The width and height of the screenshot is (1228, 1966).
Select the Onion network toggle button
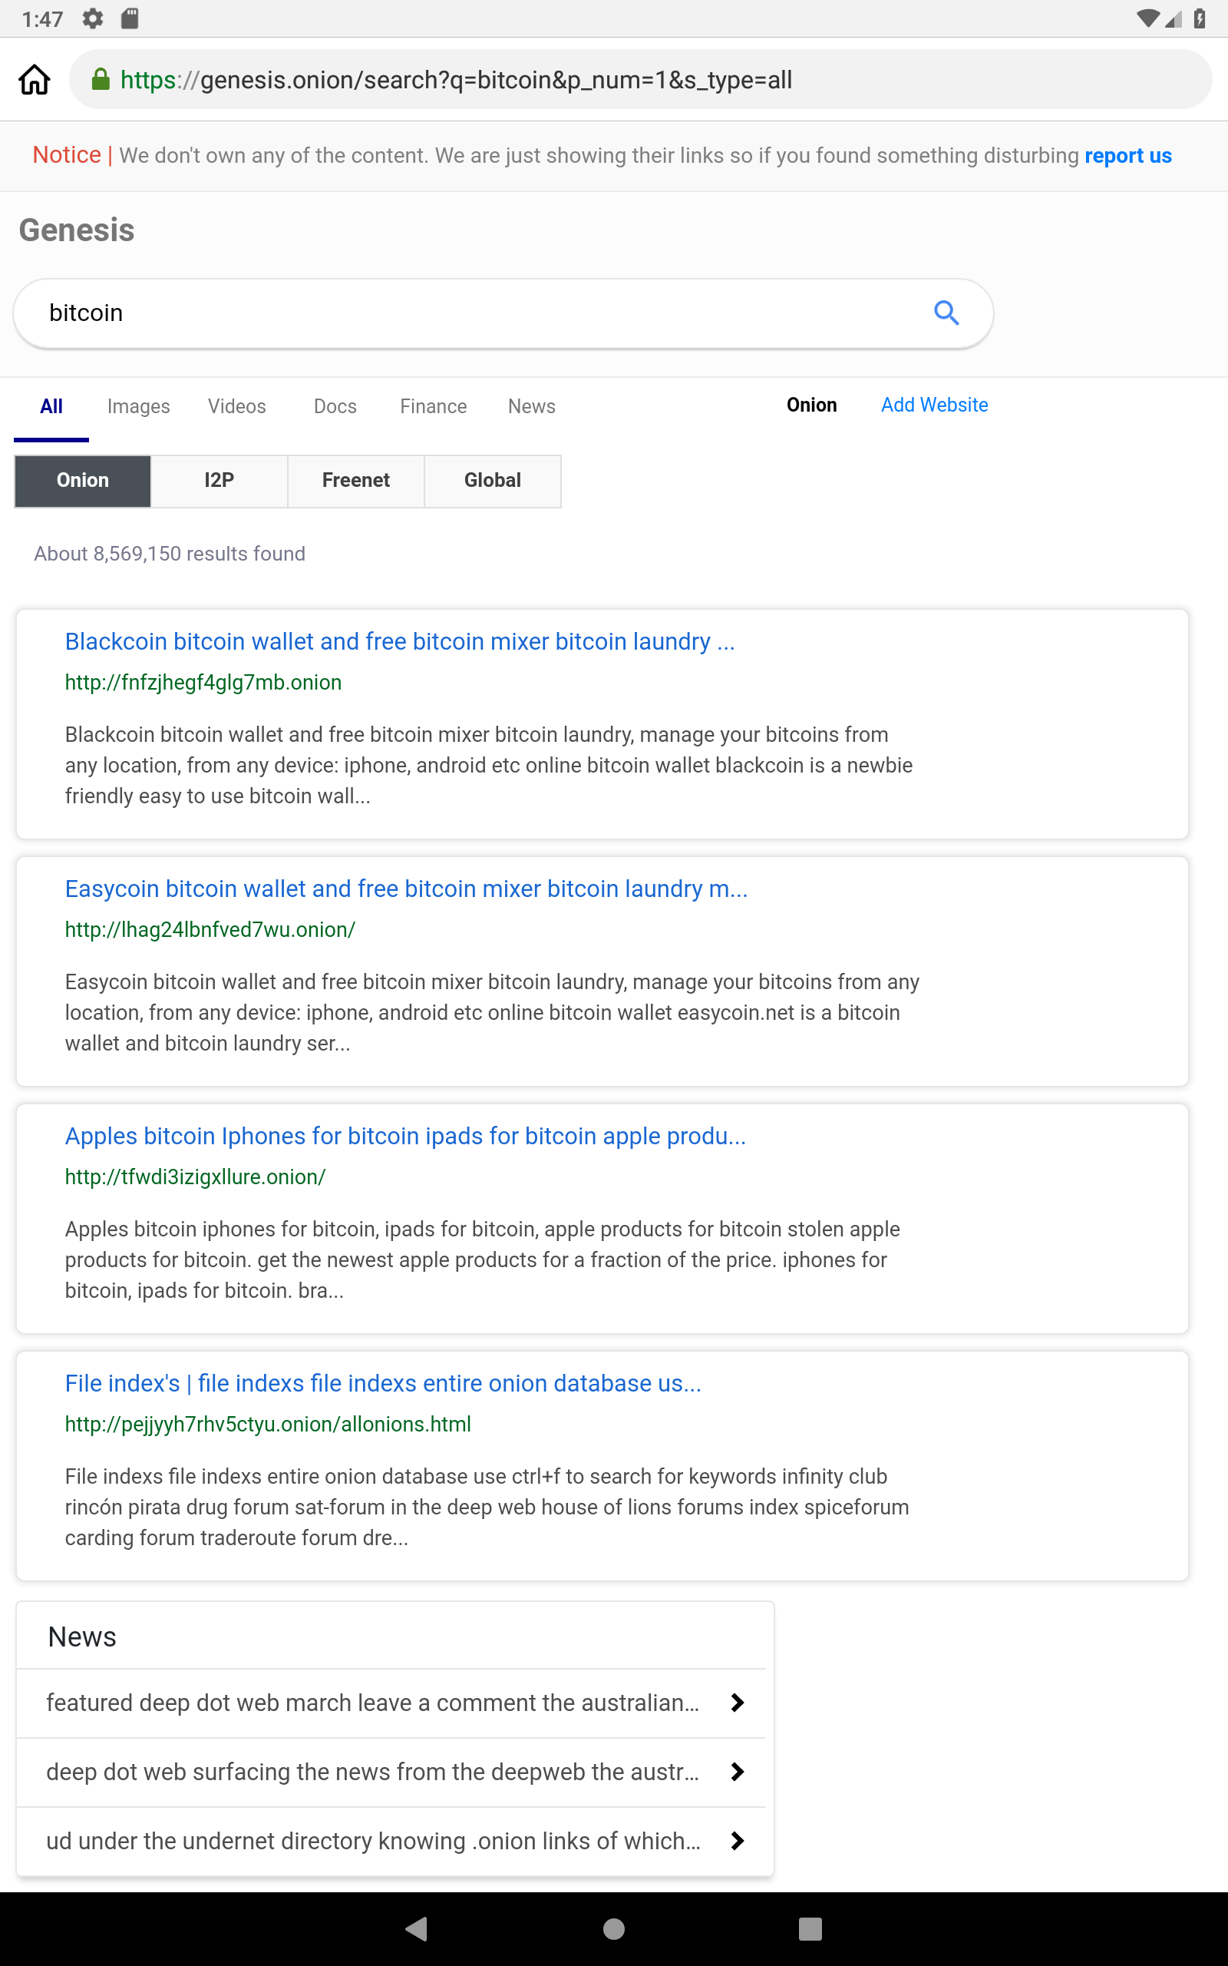tap(82, 481)
